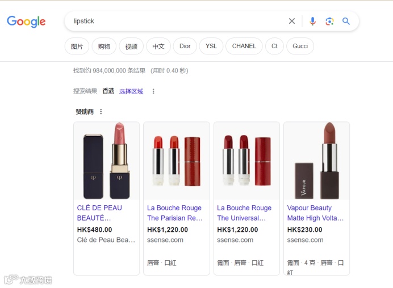Select the 购物 filter chip
Image resolution: width=393 pixels, height=288 pixels.
point(104,46)
